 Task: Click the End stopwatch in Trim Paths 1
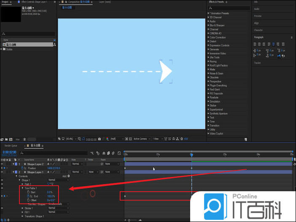(28, 196)
